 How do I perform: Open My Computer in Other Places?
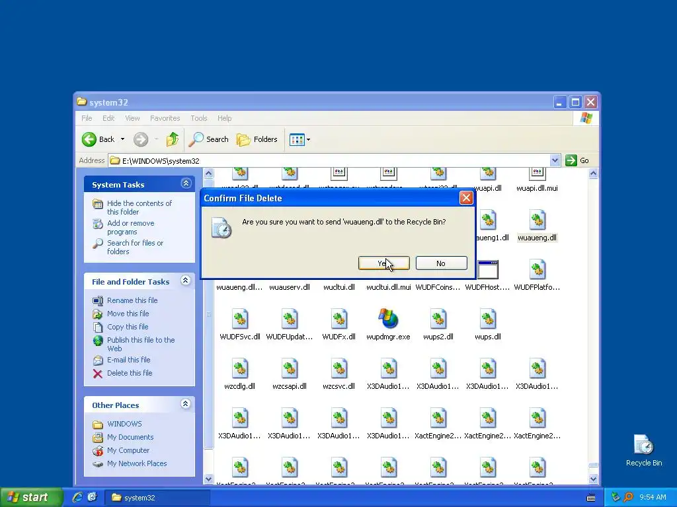pyautogui.click(x=128, y=450)
